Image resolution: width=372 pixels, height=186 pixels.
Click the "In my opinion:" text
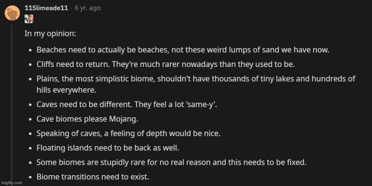(x=50, y=33)
